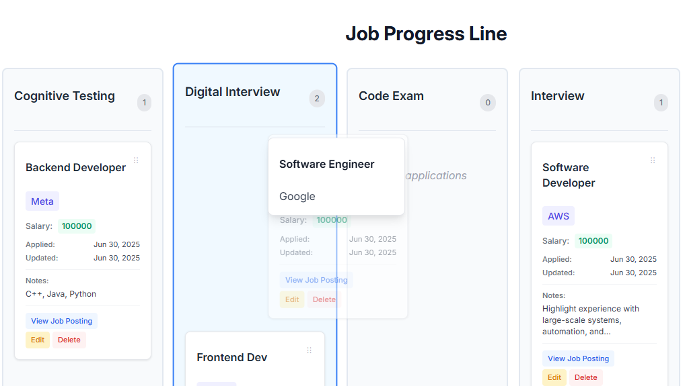The image size is (685, 386).
Task: Click the Software Engineer dragged card title
Action: pyautogui.click(x=327, y=164)
